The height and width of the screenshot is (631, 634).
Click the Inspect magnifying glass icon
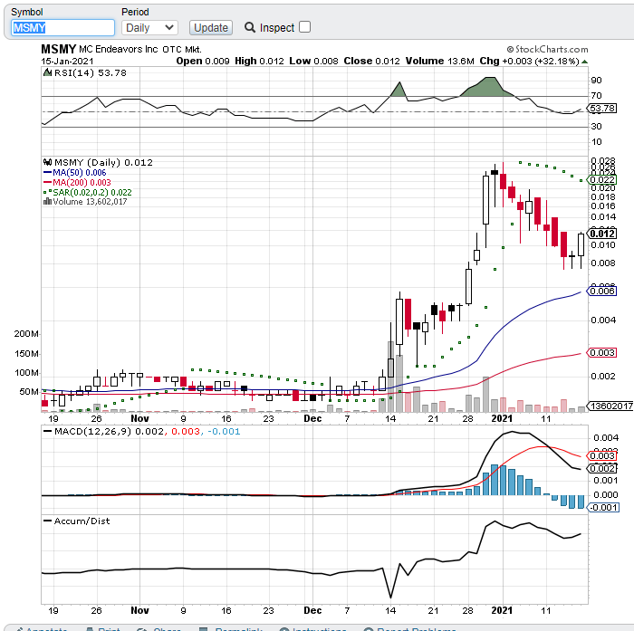click(250, 27)
